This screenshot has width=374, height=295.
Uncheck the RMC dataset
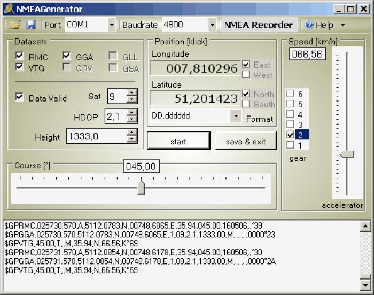click(19, 56)
